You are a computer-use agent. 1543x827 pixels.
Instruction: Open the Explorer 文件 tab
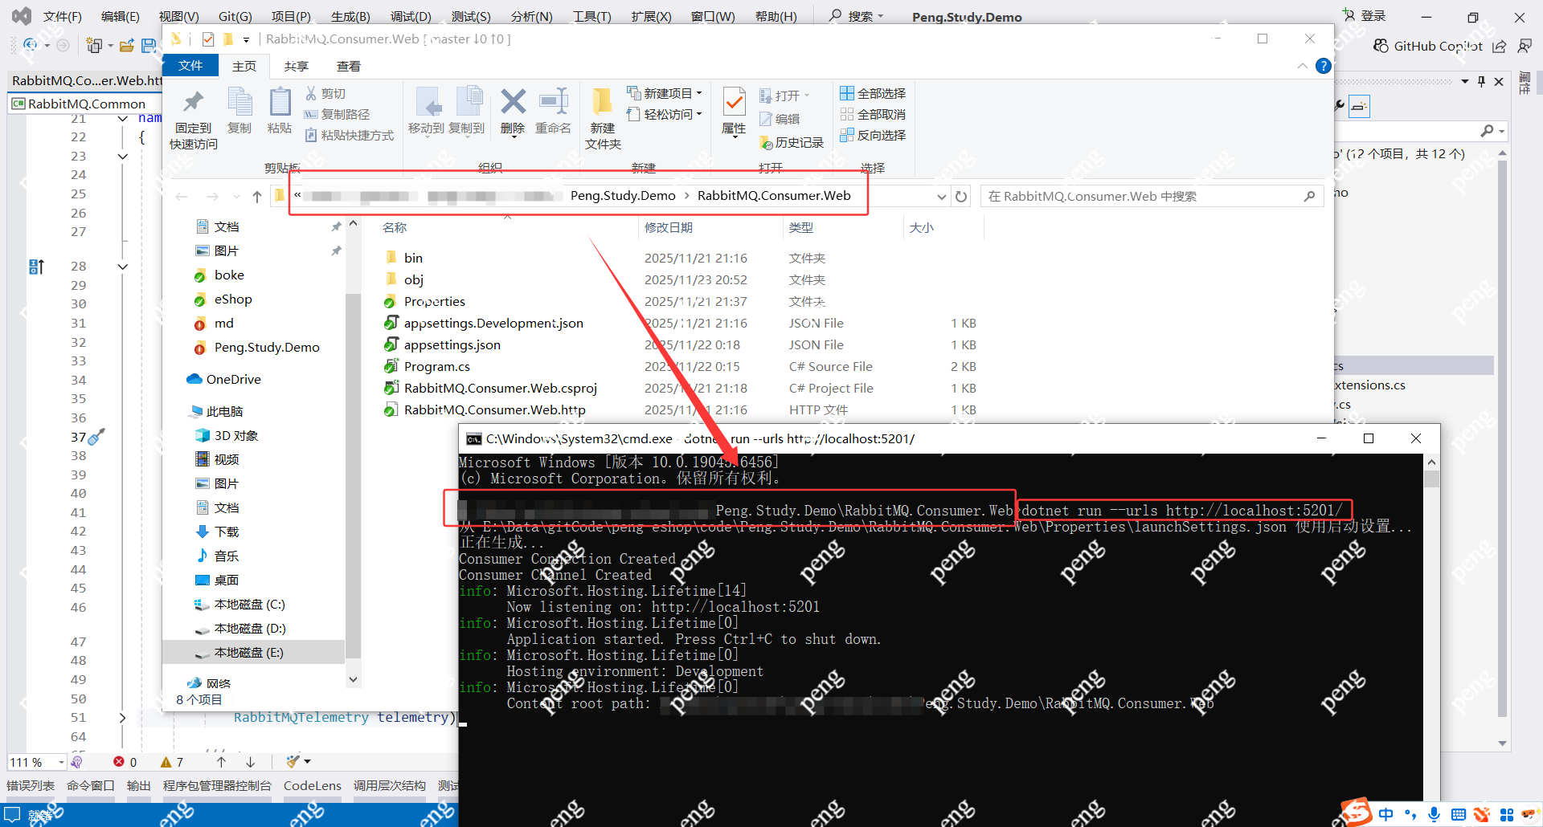[x=190, y=66]
